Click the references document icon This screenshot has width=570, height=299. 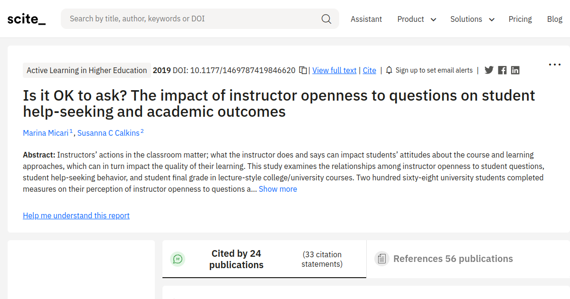(382, 258)
